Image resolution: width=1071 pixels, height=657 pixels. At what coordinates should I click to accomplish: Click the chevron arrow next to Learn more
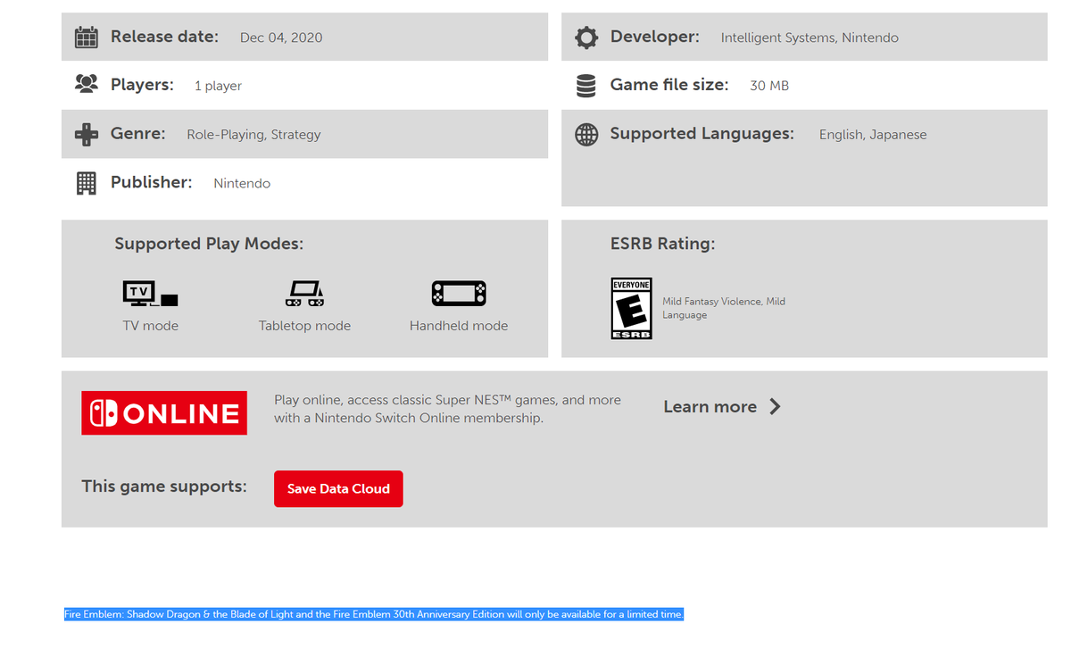(x=775, y=406)
